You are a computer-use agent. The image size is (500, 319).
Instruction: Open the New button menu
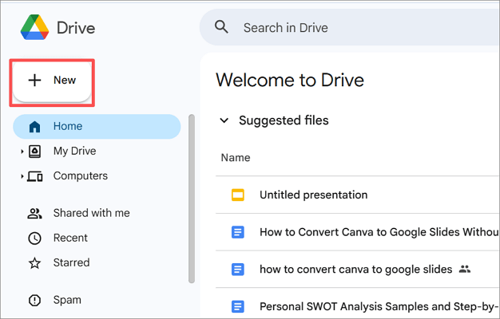pos(52,82)
